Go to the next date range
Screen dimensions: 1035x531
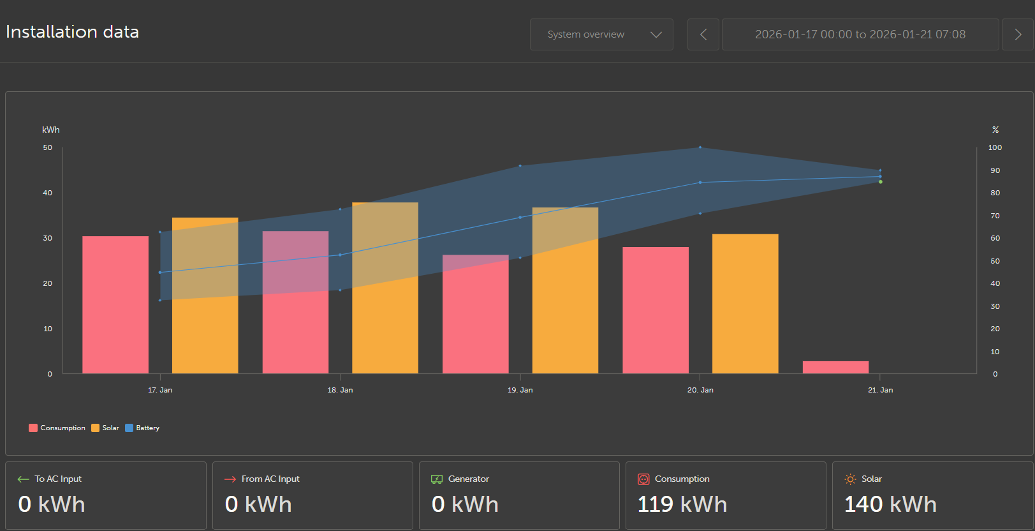[1018, 34]
